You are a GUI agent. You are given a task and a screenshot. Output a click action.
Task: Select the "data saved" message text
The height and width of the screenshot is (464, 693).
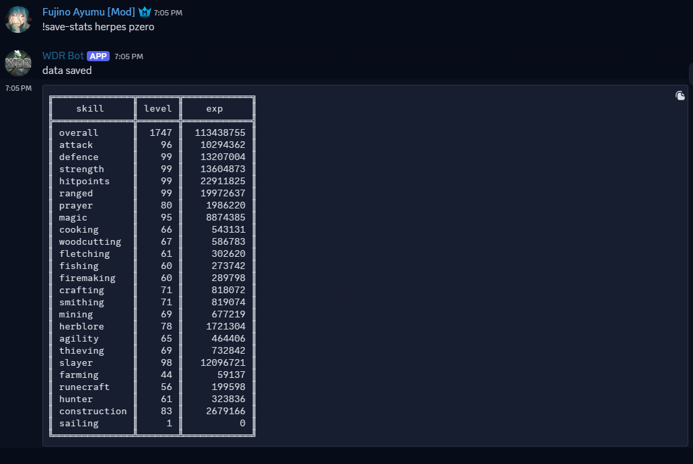(67, 70)
